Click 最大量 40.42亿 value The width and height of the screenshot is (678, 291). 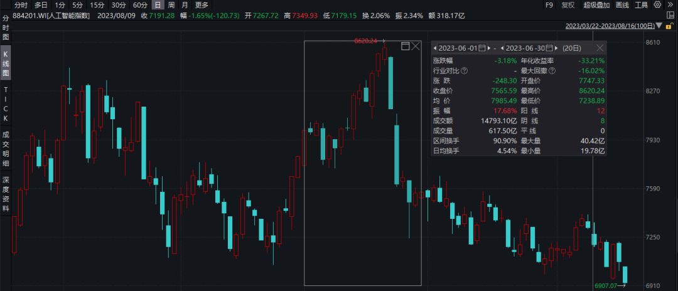tap(593, 140)
